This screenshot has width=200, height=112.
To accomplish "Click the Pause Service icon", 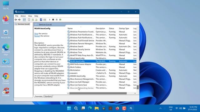I will pyautogui.click(x=57, y=20).
